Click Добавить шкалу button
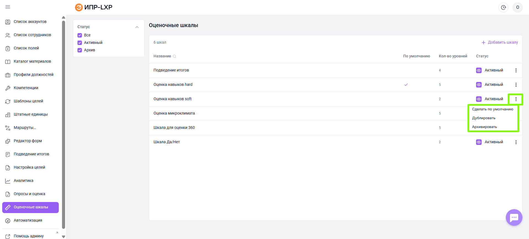This screenshot has height=239, width=529. click(500, 43)
